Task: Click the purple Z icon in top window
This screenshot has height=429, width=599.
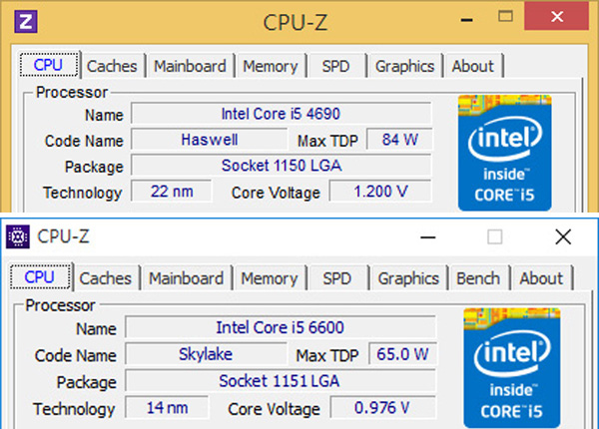Action: [26, 21]
